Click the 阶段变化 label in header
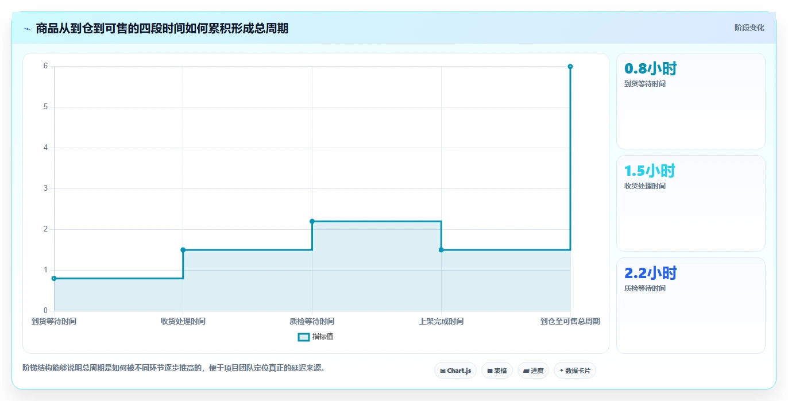Viewport: 788px width, 401px height. (749, 28)
